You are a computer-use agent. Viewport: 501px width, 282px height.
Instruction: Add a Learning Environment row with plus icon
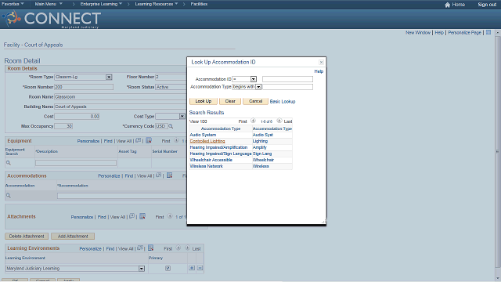point(192,268)
